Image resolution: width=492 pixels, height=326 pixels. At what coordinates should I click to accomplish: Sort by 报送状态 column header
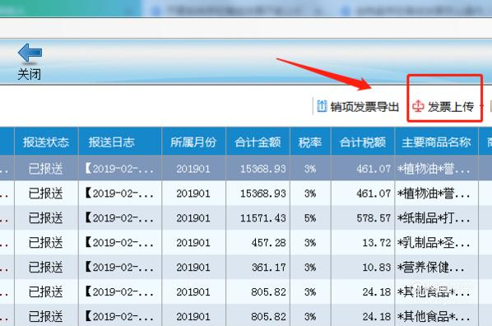point(46,142)
